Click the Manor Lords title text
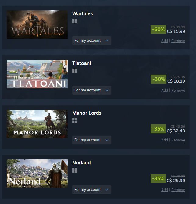This screenshot has height=204, width=196. 87,113
